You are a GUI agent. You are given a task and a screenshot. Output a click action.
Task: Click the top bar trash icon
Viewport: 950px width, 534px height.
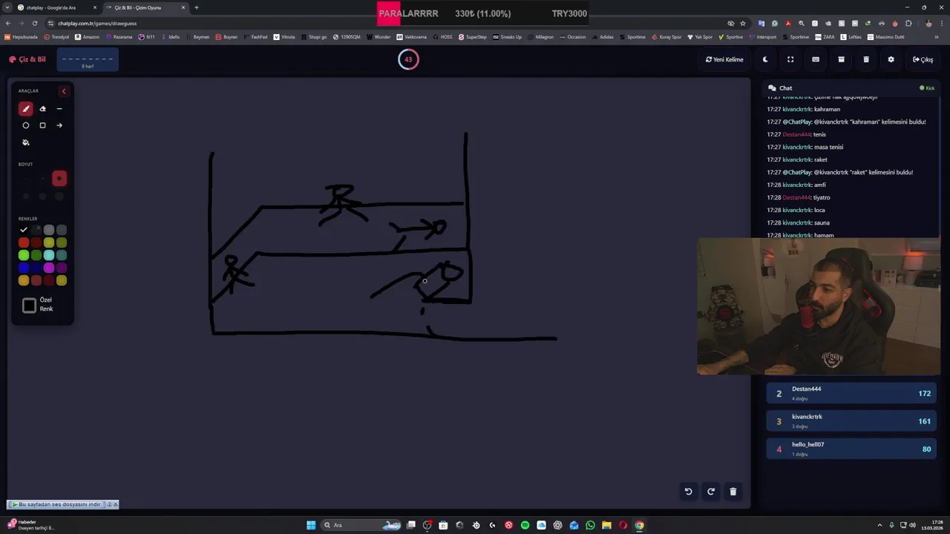(x=866, y=59)
